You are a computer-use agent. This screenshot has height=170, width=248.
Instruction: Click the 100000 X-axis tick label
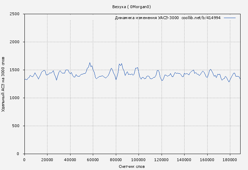pos(139,160)
